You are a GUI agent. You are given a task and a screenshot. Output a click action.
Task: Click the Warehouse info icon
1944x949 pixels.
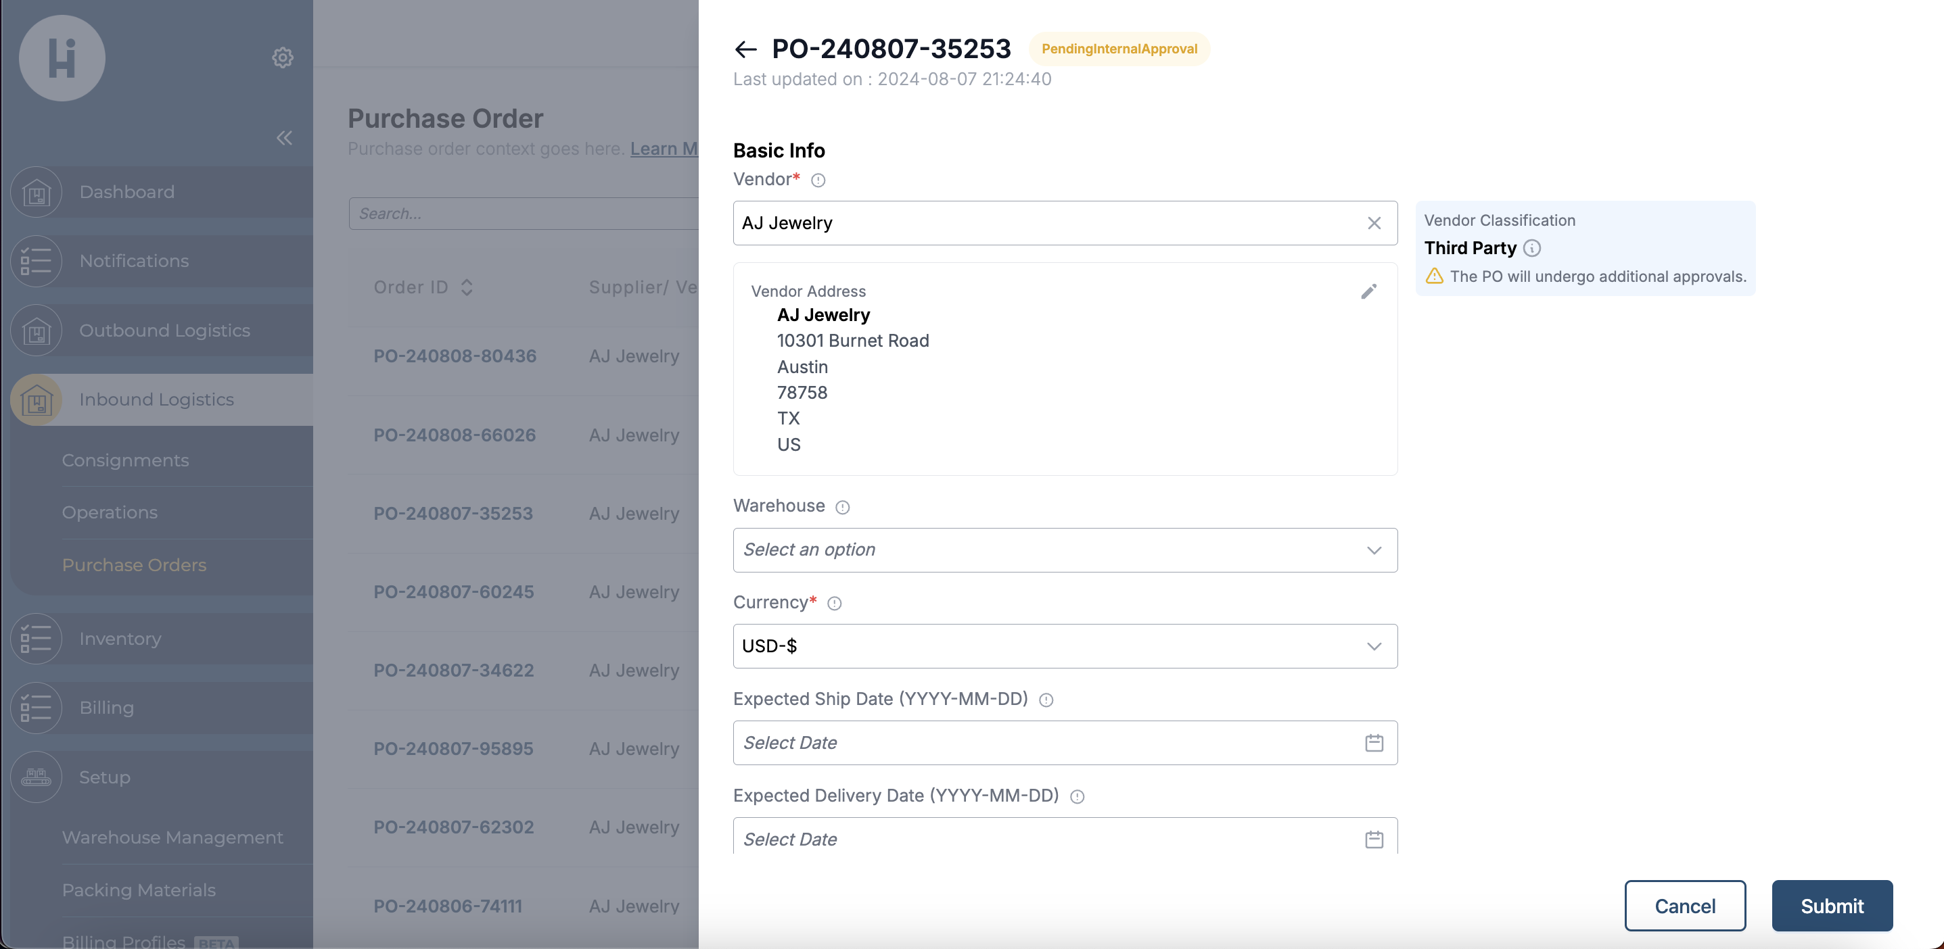(x=842, y=507)
